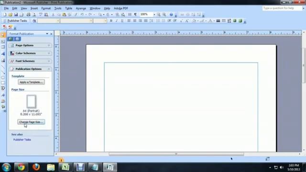Set text alignment to right
306x172 pixels.
click(140, 21)
